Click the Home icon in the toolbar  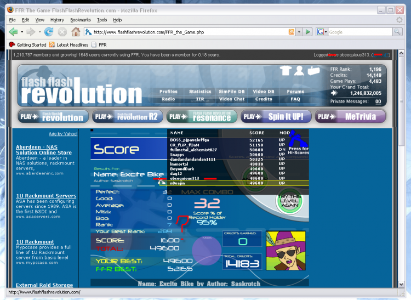(x=76, y=32)
